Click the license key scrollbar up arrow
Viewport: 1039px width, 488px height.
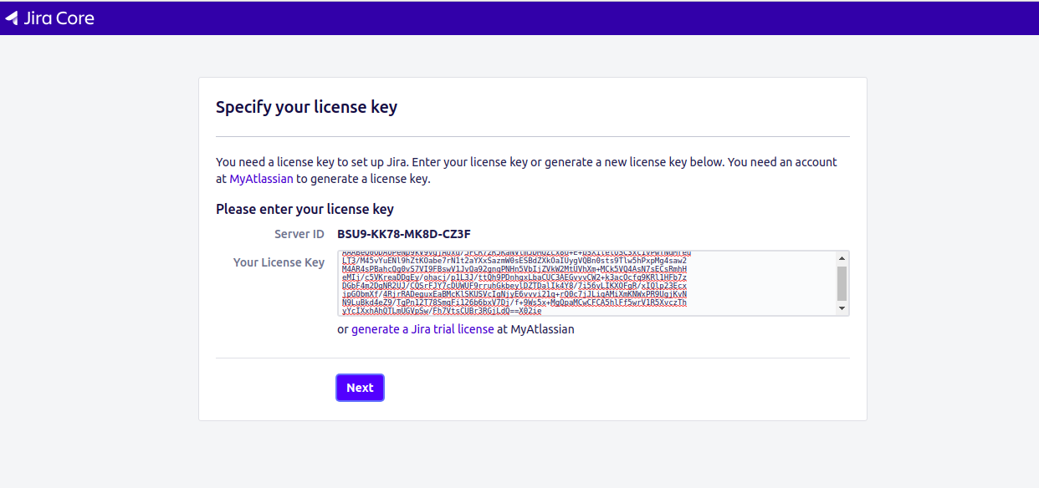point(842,258)
